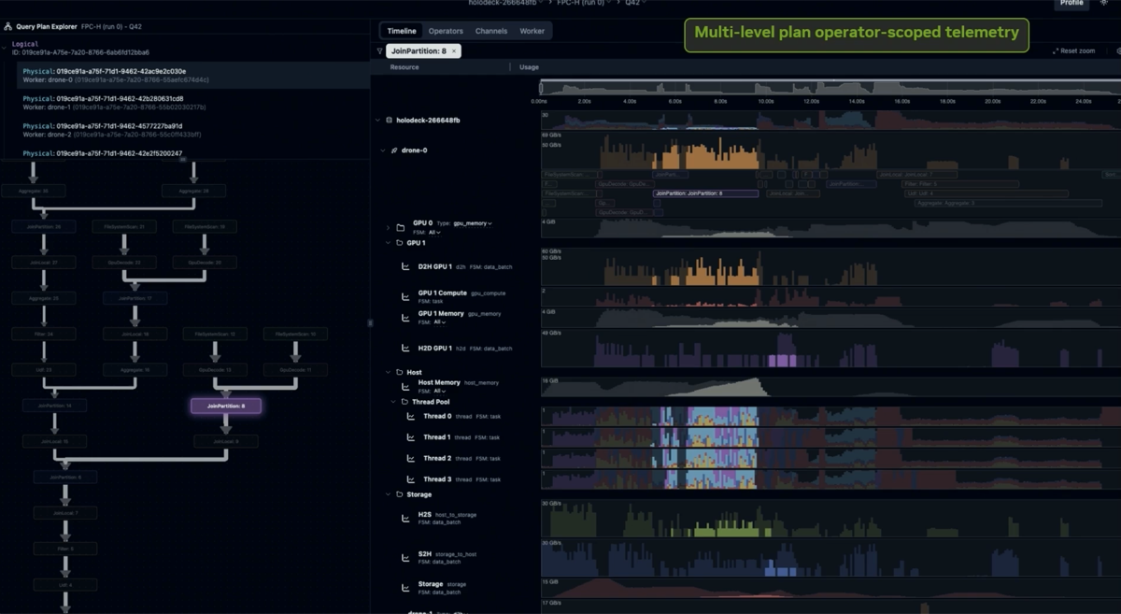Expand the GPU 0 resource group

389,227
